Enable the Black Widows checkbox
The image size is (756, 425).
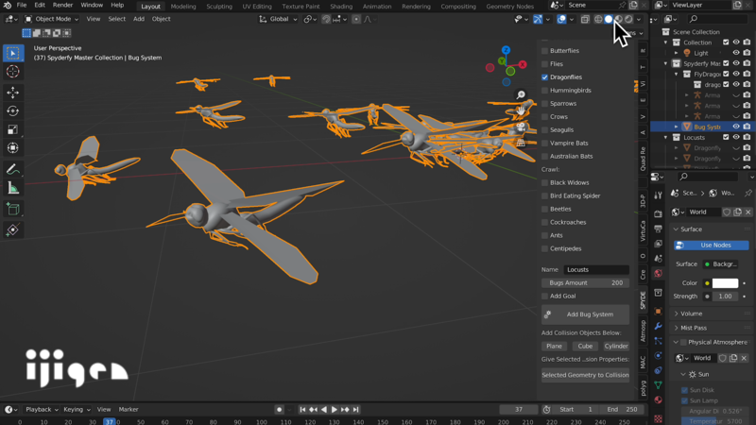[545, 182]
